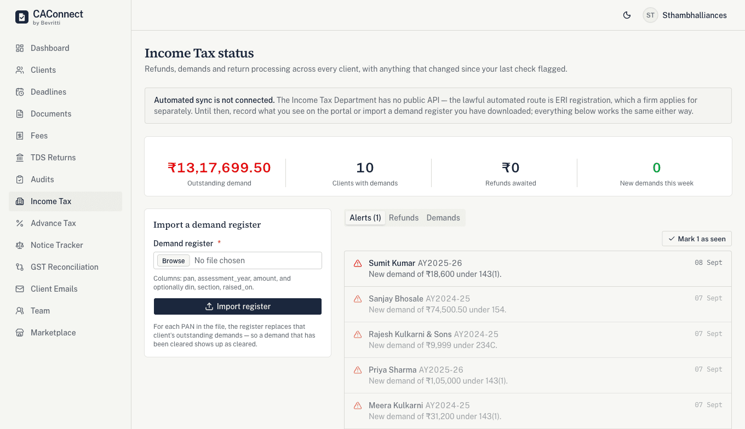Image resolution: width=745 pixels, height=429 pixels.
Task: Click Mark 1 as seen button
Action: click(697, 239)
